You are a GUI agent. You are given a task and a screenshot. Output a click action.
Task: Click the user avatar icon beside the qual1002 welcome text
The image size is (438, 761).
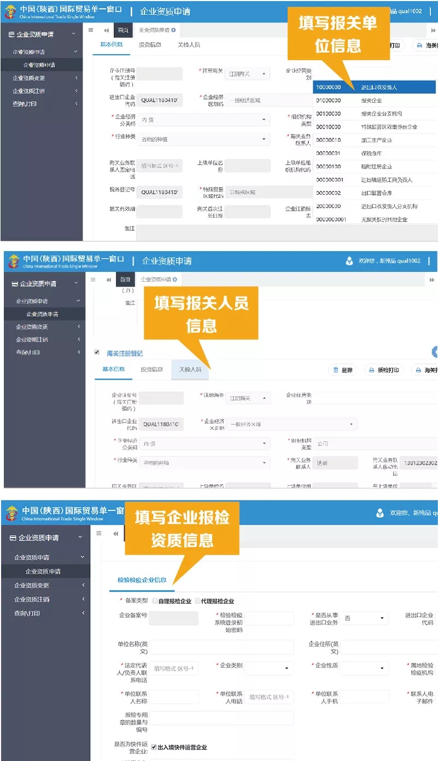click(349, 261)
